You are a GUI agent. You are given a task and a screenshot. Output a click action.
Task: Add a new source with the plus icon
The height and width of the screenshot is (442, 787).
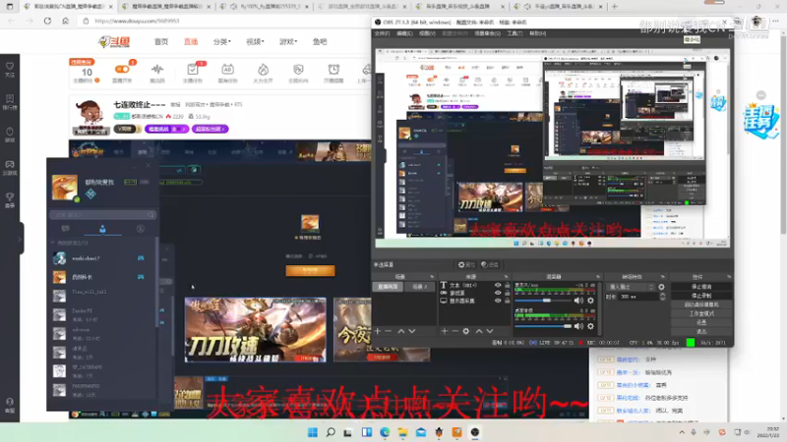point(445,331)
